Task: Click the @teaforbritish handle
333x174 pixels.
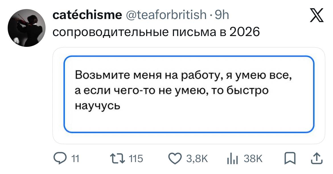Action: (x=165, y=15)
